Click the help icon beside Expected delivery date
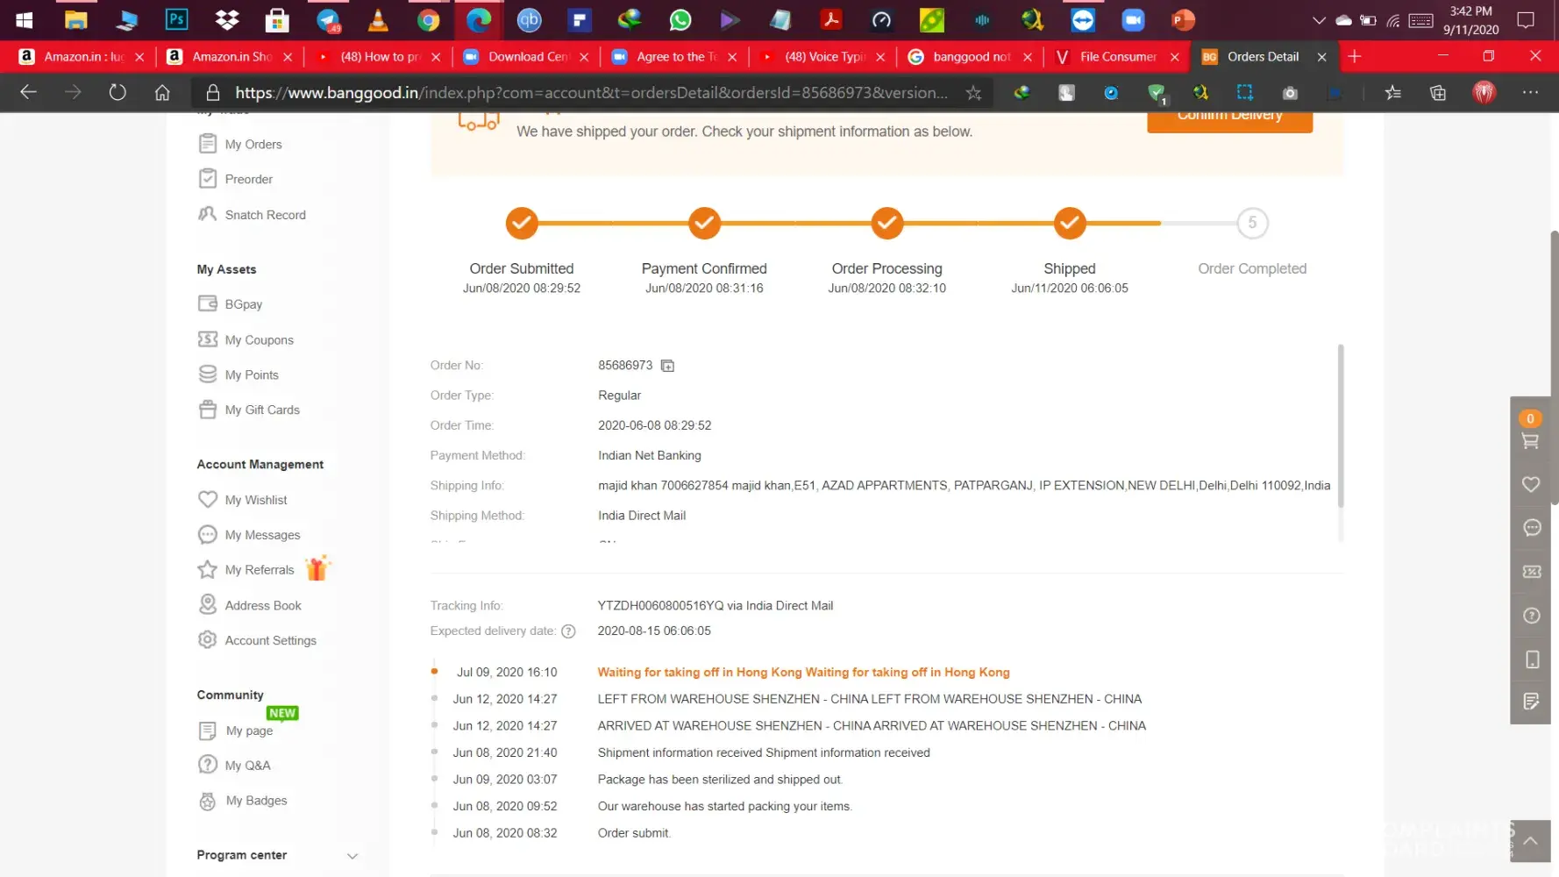 [x=568, y=631]
